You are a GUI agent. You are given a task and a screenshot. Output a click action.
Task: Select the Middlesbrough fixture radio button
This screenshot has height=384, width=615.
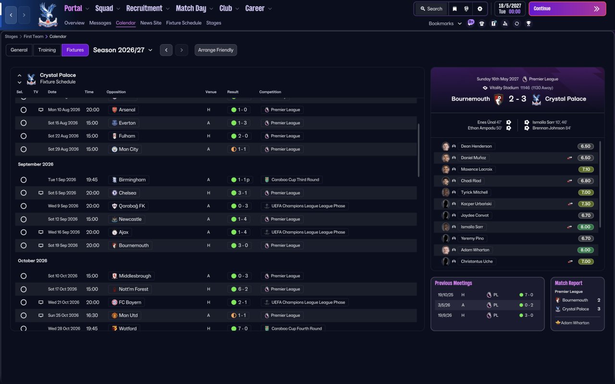point(23,276)
